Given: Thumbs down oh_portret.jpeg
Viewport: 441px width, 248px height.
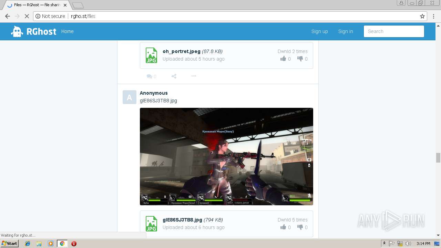Looking at the screenshot, I should point(300,59).
